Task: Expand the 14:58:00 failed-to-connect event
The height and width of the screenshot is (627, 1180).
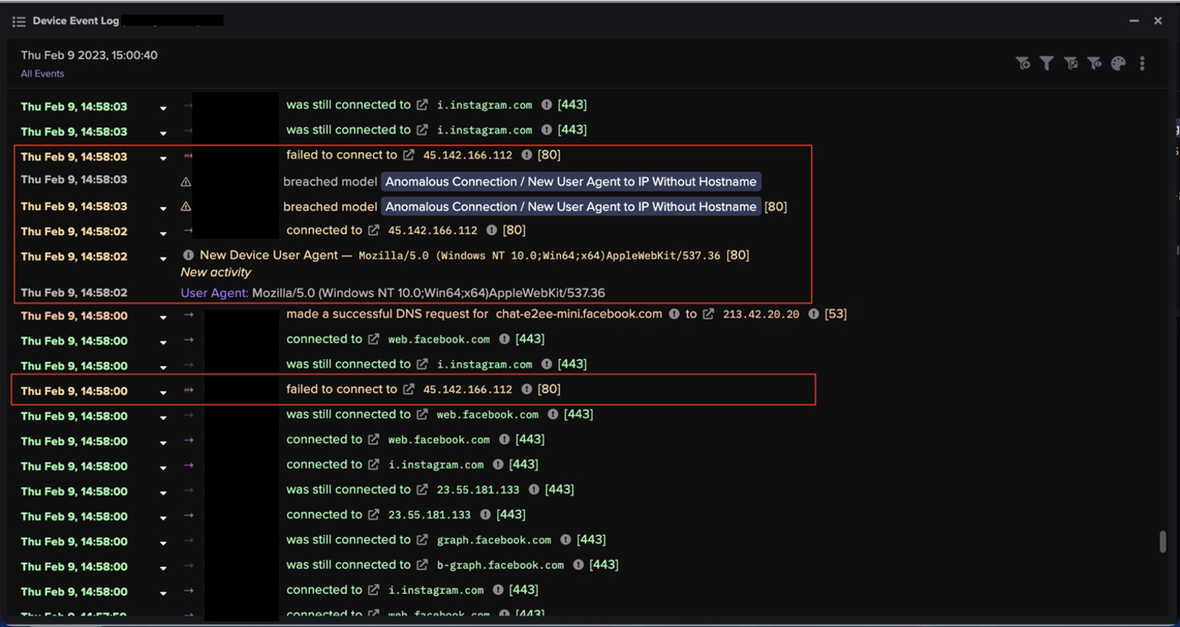Action: (163, 391)
